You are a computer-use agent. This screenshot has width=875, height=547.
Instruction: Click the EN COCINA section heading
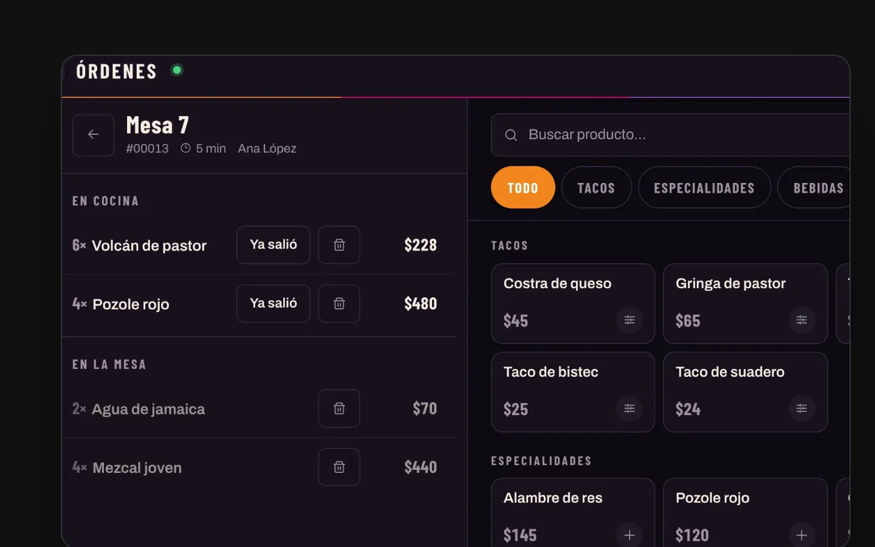[x=106, y=201]
